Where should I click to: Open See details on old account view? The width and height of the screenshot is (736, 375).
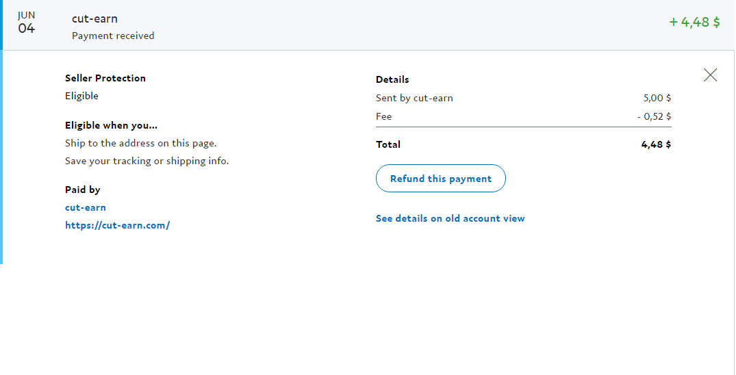[450, 218]
